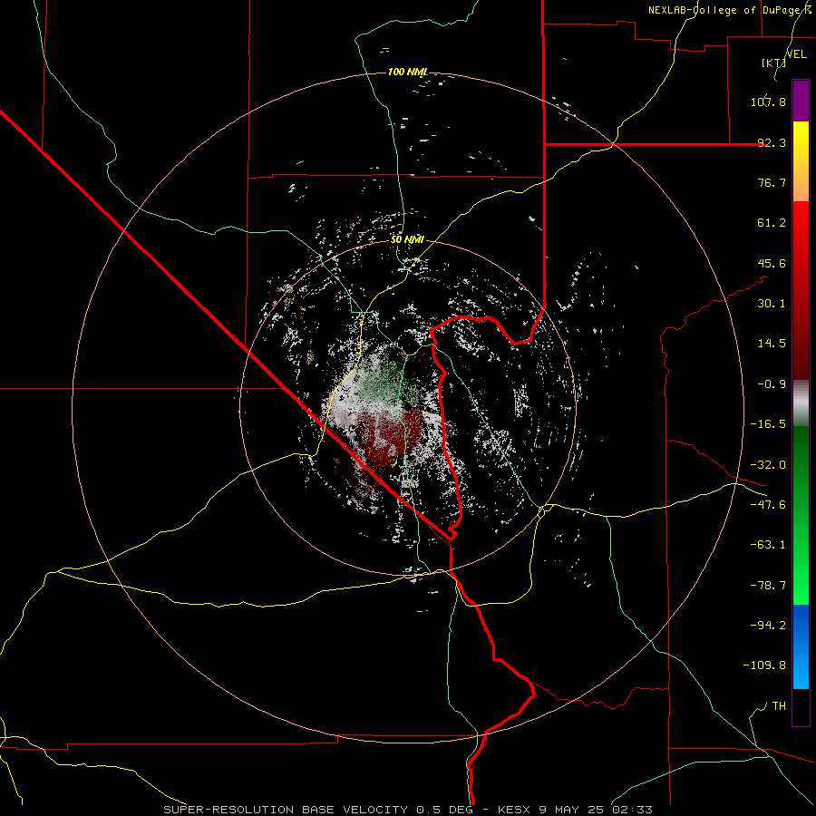Click the 100 NMI range ring label
Image resolution: width=816 pixels, height=816 pixels.
pyautogui.click(x=408, y=72)
